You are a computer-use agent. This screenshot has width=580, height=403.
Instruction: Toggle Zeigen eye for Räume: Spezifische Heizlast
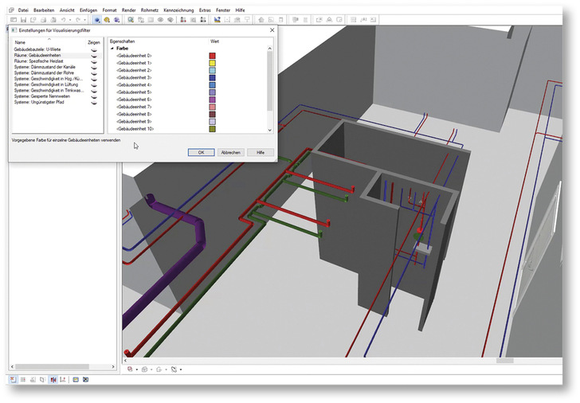pos(94,61)
